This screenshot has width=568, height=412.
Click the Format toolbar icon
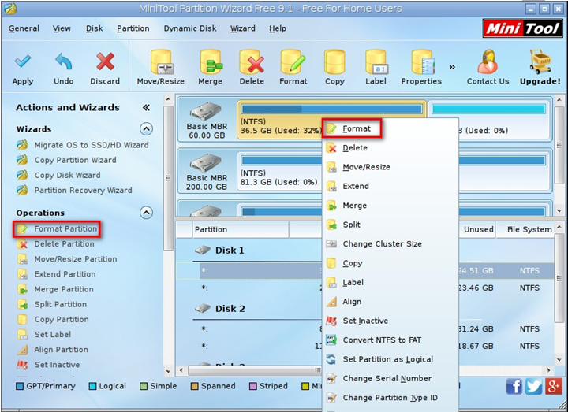coord(293,62)
